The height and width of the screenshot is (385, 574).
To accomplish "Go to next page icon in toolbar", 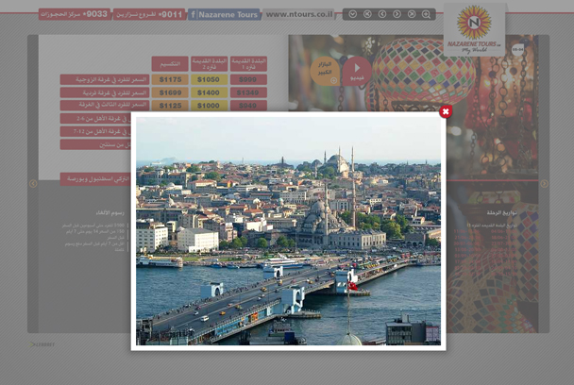I will tap(397, 14).
